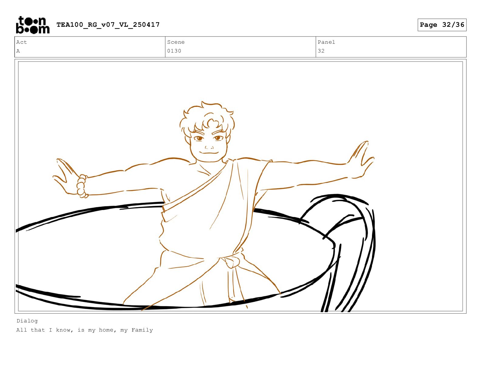Screen dimensions: 481x372
Task: Click the storyboard panel character drawing
Action: (213, 205)
